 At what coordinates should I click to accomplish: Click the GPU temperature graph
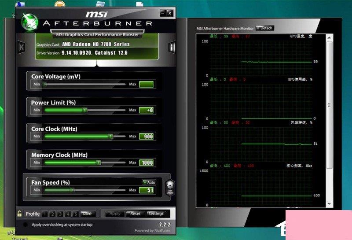(x=261, y=59)
